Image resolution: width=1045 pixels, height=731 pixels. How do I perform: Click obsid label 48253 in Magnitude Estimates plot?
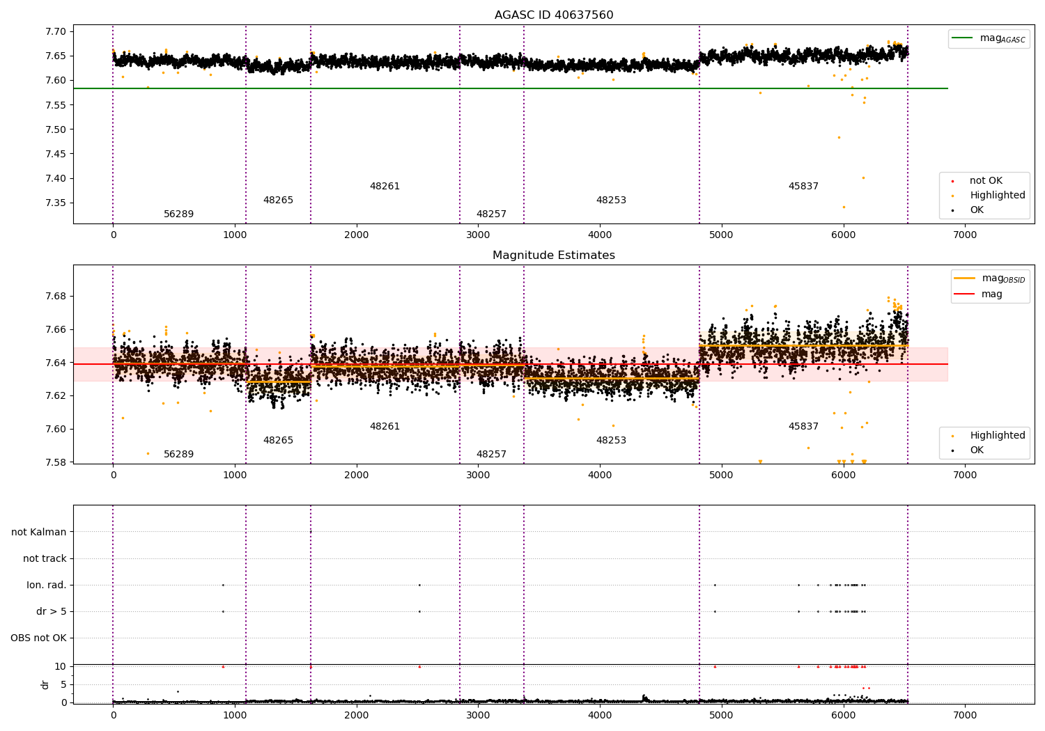[x=611, y=441]
